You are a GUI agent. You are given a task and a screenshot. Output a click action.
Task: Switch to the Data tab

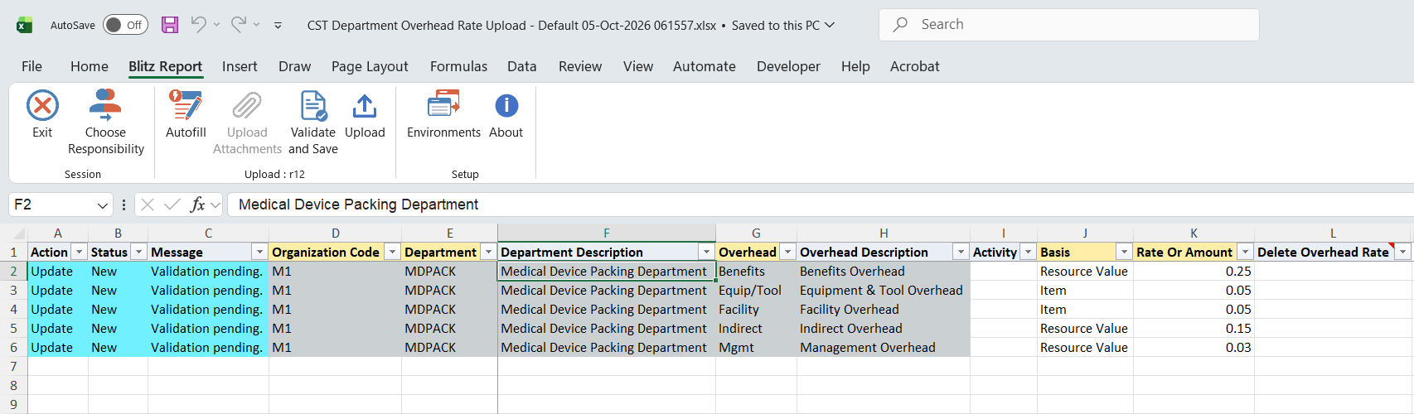click(522, 66)
